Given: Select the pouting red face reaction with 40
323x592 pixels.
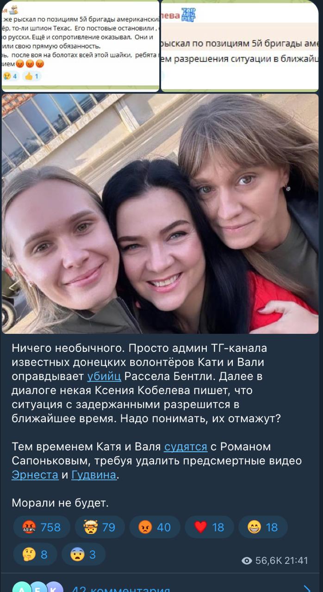Looking at the screenshot, I should click(155, 527).
